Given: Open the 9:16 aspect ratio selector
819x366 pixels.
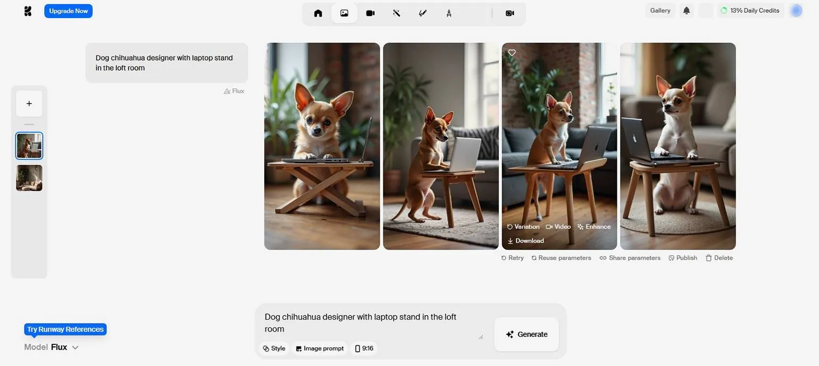Looking at the screenshot, I should click(364, 348).
